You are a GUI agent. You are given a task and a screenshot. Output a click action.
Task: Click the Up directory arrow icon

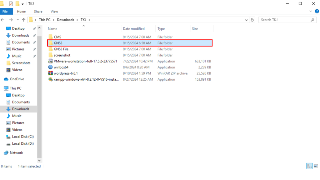pyautogui.click(x=24, y=20)
